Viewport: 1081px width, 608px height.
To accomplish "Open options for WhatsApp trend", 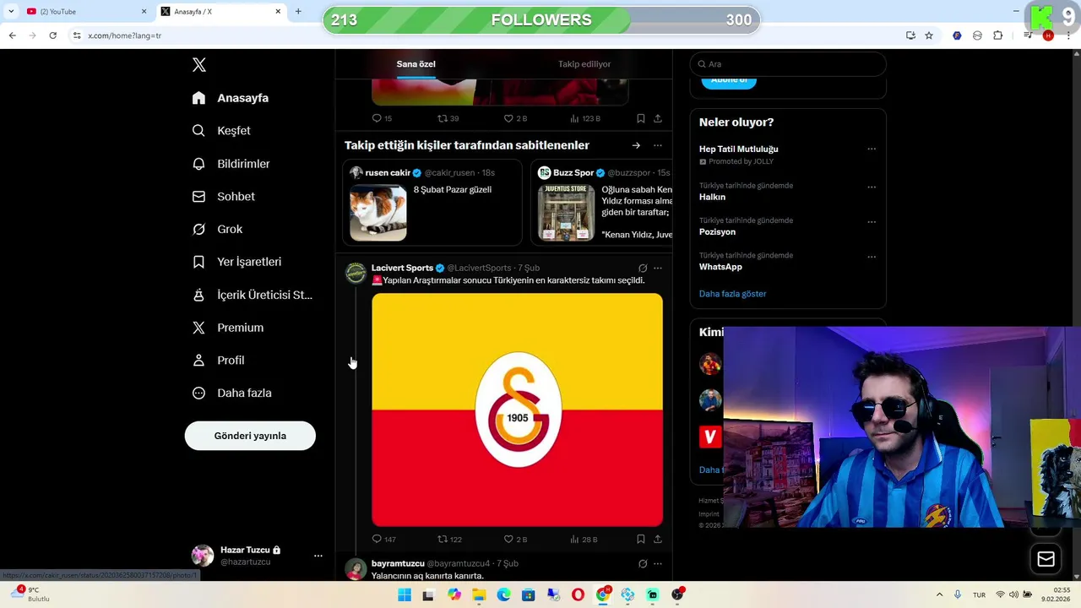I will coord(872,257).
